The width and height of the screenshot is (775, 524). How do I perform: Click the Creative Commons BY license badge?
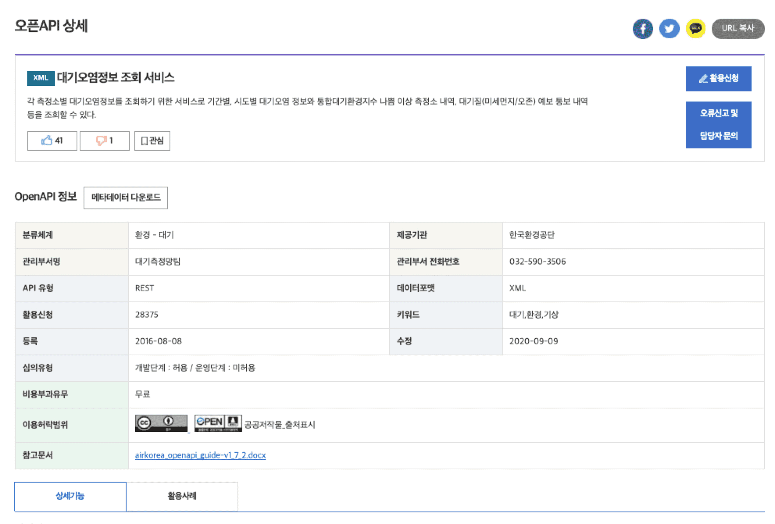(x=161, y=423)
